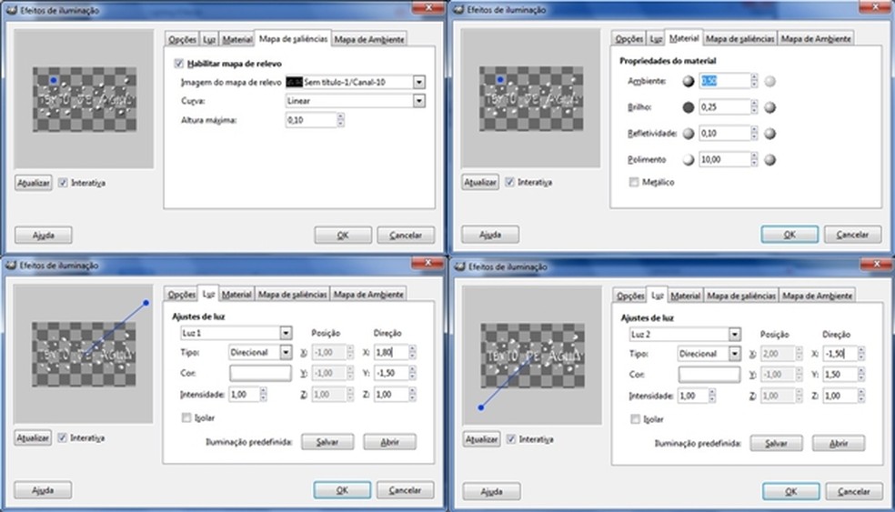Open Tipo Direcional dropdown in Luz 1 window
Screen dimensions: 895x512
(x=286, y=353)
